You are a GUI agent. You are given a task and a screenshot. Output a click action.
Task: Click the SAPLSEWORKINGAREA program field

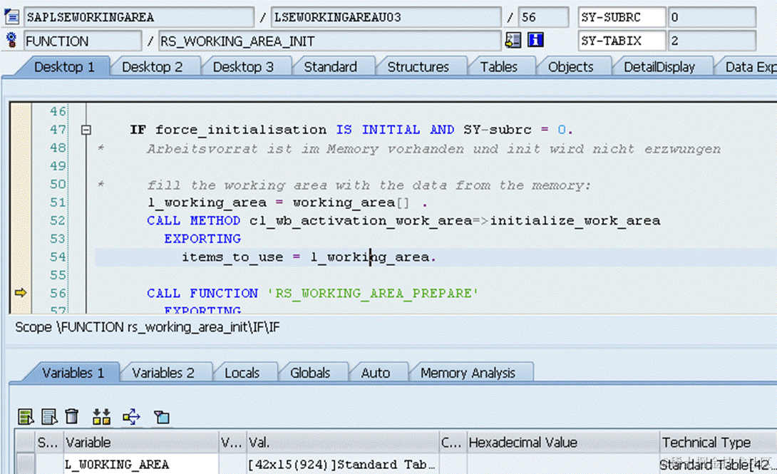[139, 17]
